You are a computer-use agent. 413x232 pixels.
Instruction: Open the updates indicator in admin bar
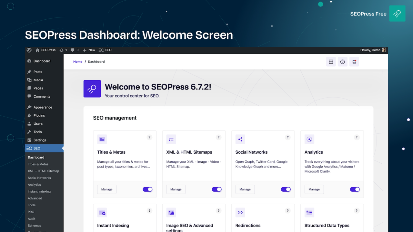(63, 50)
